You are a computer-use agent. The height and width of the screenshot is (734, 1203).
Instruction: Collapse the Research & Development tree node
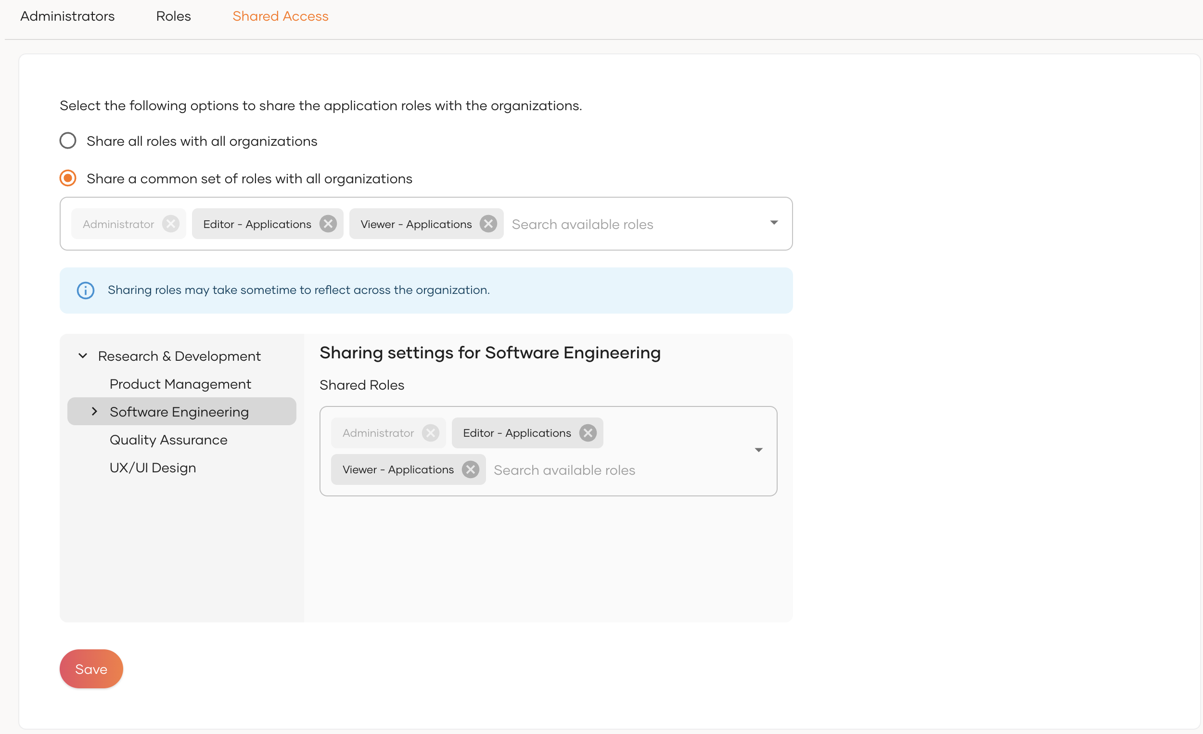tap(83, 356)
